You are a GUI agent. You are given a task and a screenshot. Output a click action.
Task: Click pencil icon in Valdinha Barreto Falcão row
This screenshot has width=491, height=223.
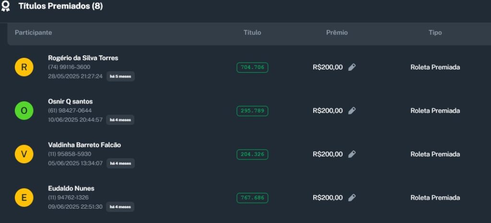tap(352, 155)
